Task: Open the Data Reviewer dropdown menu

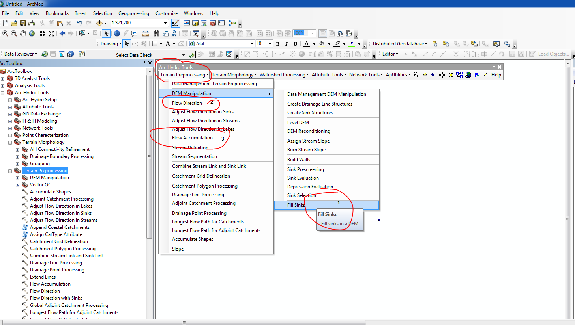Action: (20, 54)
